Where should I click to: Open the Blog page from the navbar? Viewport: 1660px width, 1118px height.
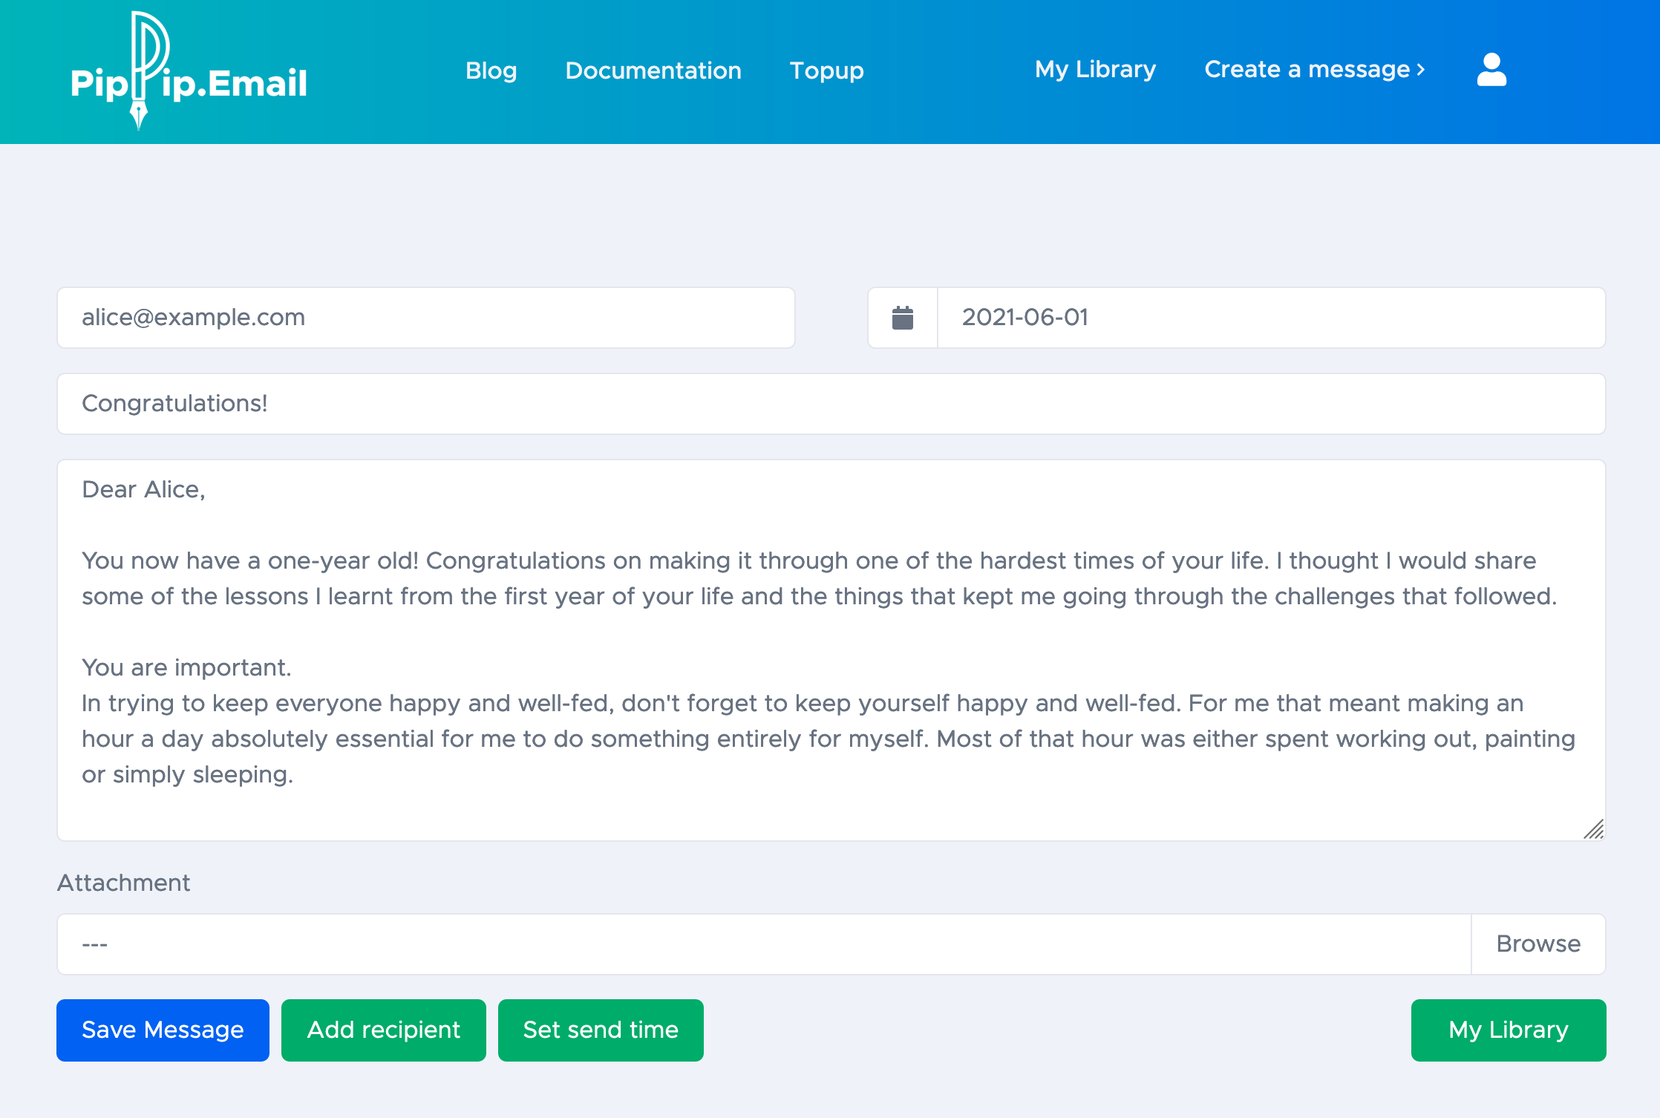pos(491,71)
